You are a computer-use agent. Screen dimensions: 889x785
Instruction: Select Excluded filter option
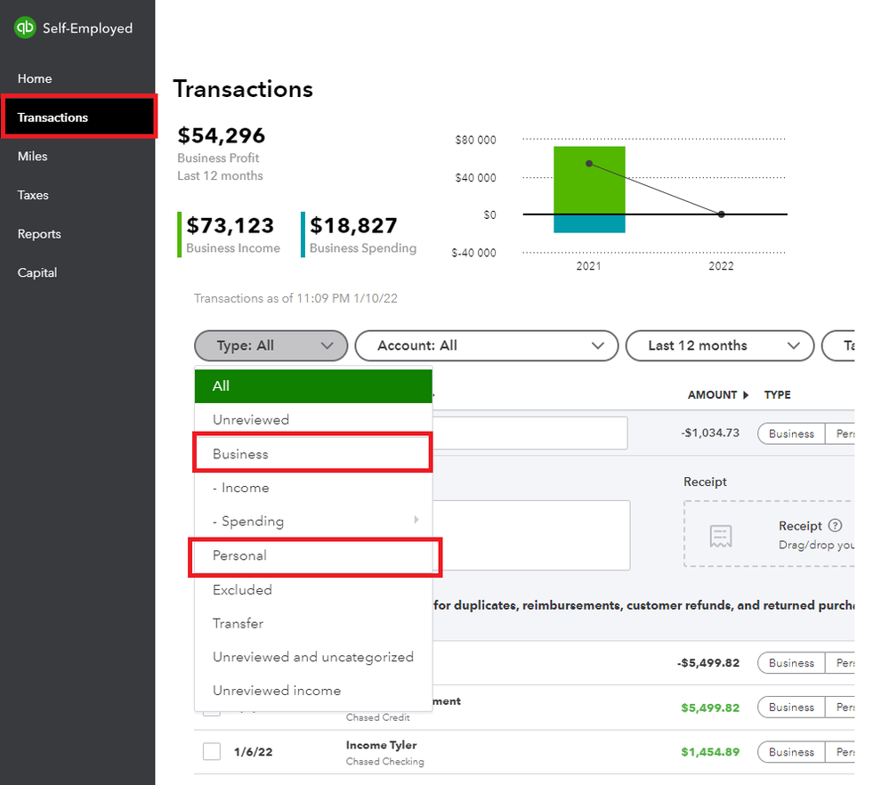pos(313,589)
